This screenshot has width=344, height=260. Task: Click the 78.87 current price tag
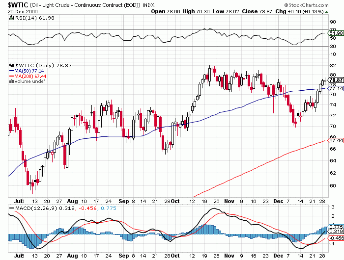click(336, 80)
